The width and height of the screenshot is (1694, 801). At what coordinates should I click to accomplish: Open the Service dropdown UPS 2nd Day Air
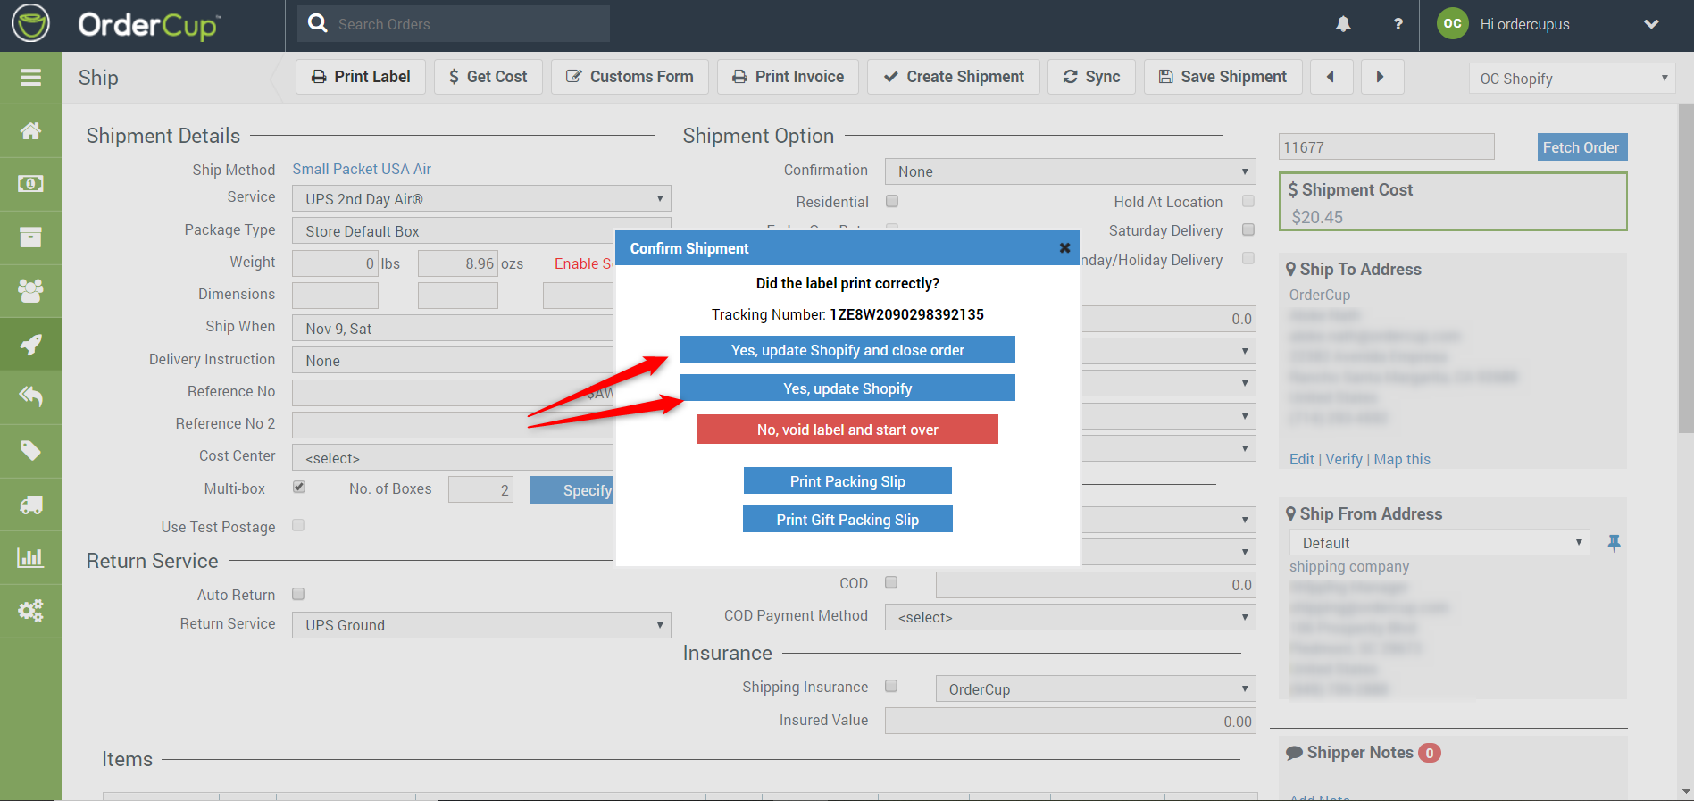tap(481, 198)
